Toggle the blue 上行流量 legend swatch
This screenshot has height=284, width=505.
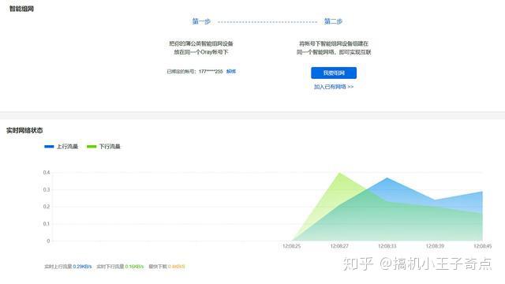[49, 147]
